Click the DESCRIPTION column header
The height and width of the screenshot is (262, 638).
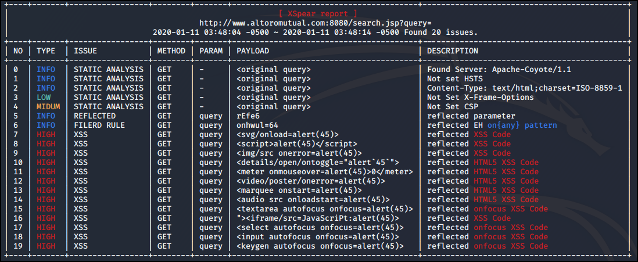coord(453,51)
